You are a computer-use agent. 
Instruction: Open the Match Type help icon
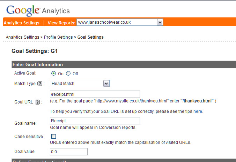(39, 84)
